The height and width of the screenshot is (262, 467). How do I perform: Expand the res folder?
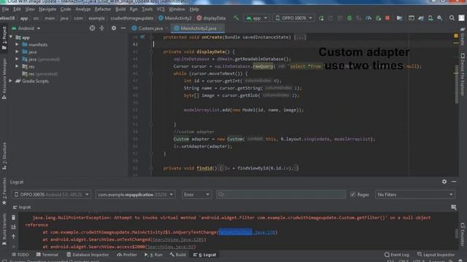(17, 66)
